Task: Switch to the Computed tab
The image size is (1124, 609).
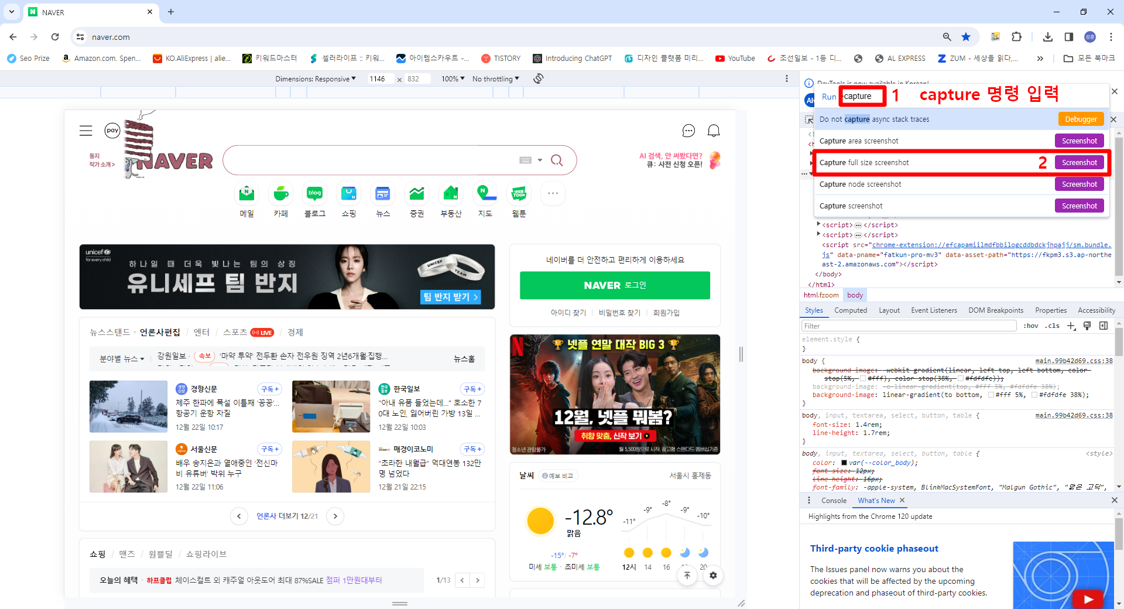Action: pos(851,310)
